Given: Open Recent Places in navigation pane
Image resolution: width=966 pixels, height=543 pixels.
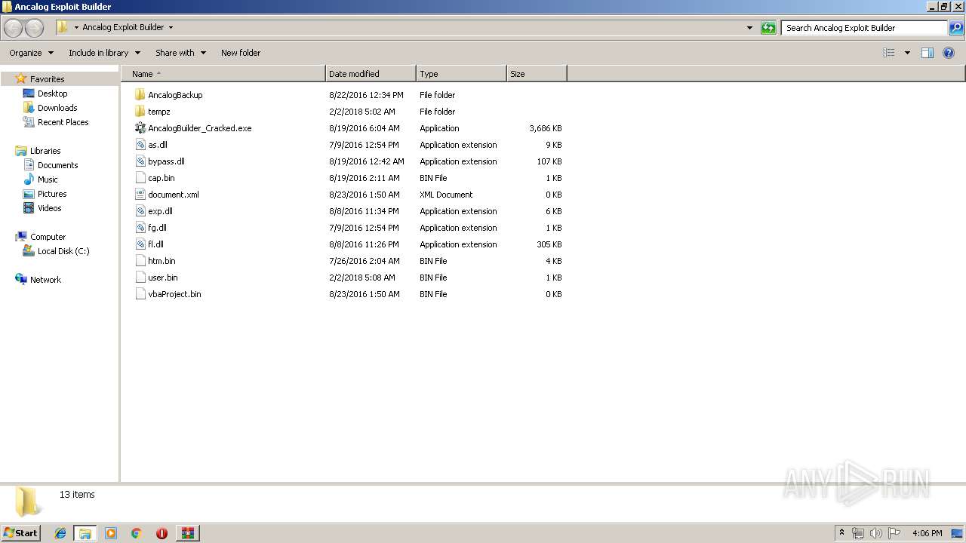Looking at the screenshot, I should tap(63, 122).
